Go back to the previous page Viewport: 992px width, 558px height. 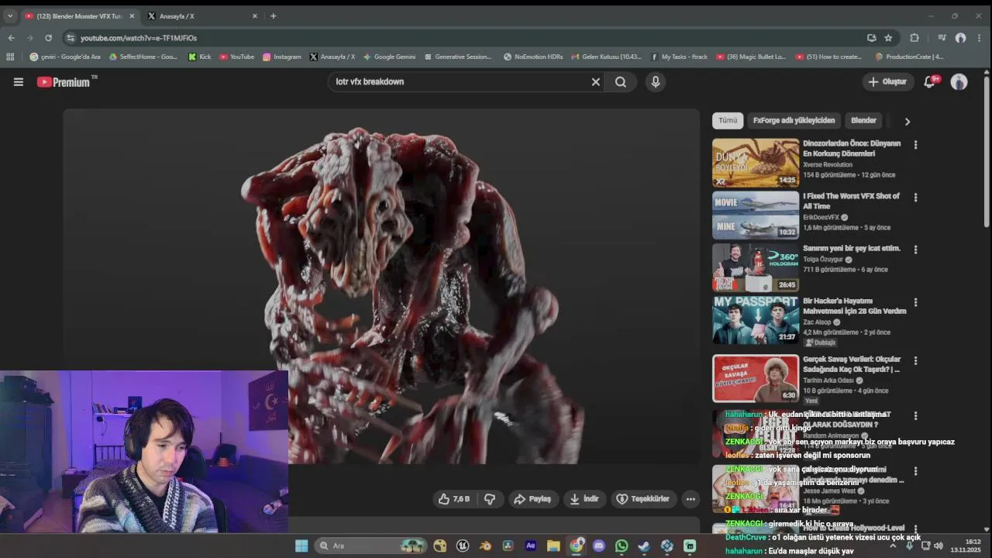[x=11, y=38]
